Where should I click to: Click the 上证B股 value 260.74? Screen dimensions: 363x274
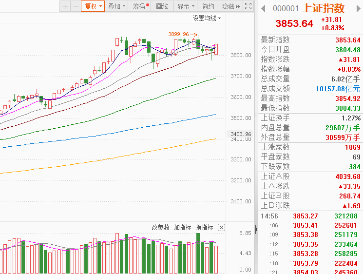[349, 196]
